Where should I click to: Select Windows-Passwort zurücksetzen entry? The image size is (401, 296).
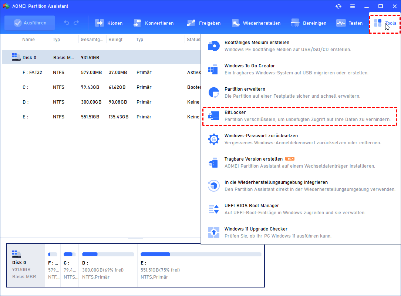(300, 139)
